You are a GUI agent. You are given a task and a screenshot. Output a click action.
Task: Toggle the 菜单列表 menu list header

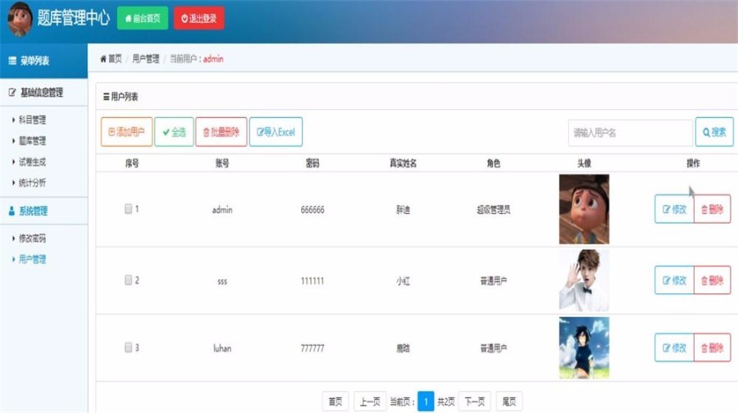coord(43,61)
